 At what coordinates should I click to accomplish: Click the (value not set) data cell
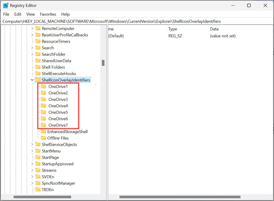[x=223, y=36]
